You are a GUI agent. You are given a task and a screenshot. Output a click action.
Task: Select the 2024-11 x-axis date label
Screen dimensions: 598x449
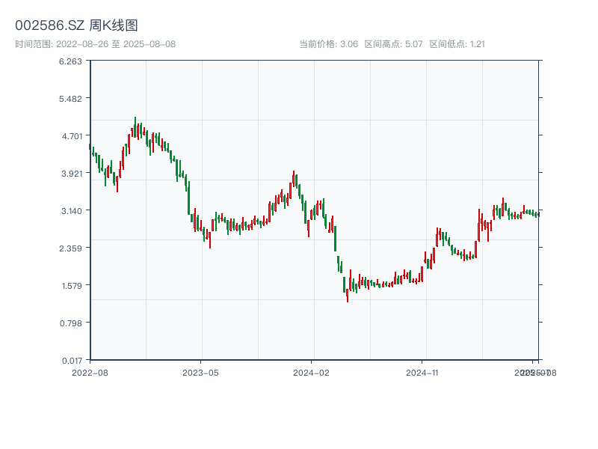click(x=424, y=372)
